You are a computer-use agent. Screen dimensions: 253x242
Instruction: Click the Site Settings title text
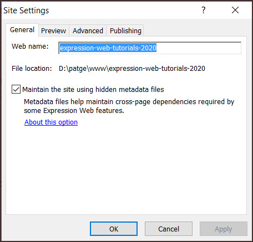pyautogui.click(x=26, y=11)
